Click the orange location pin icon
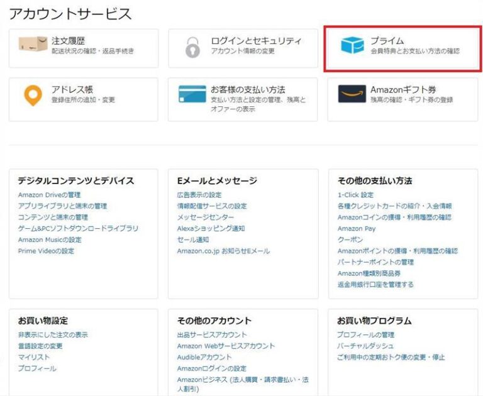The image size is (483, 396). (x=33, y=96)
